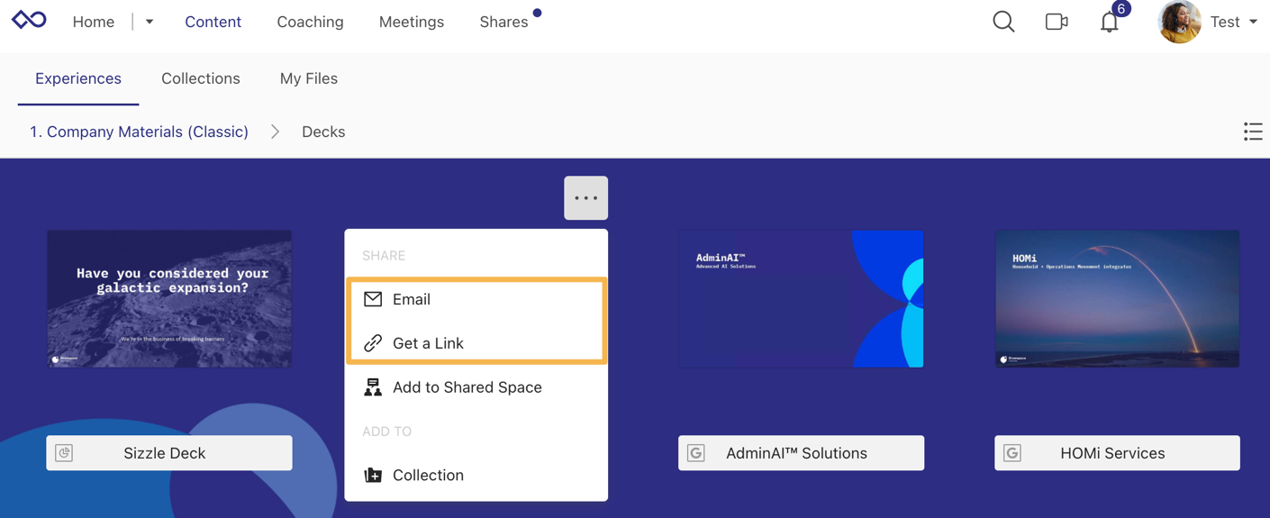Viewport: 1270px width, 518px height.
Task: Click the AdminAI™ Solutions label button
Action: click(x=802, y=453)
